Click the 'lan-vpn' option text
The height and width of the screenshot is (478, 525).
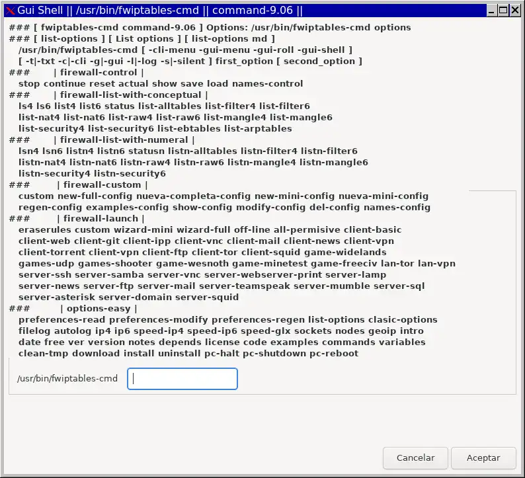[436, 264]
